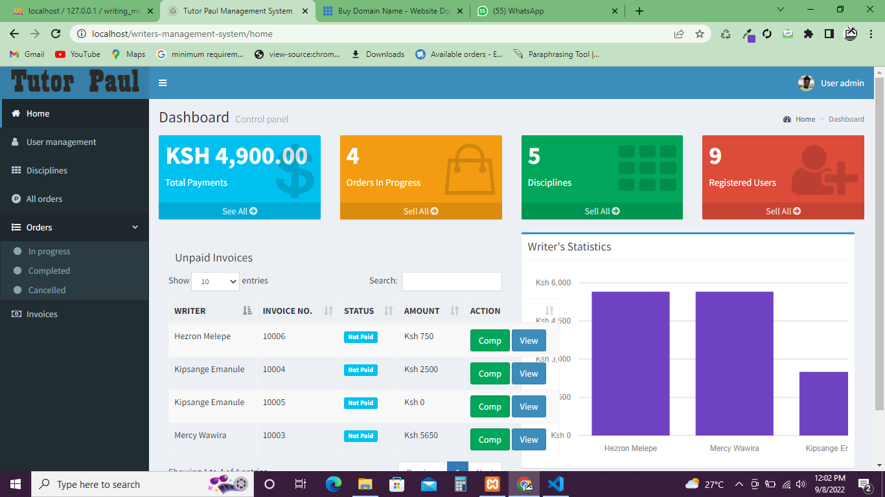Open the browser Extensions puzzle icon
Screen dimensions: 885x497
(x=809, y=34)
